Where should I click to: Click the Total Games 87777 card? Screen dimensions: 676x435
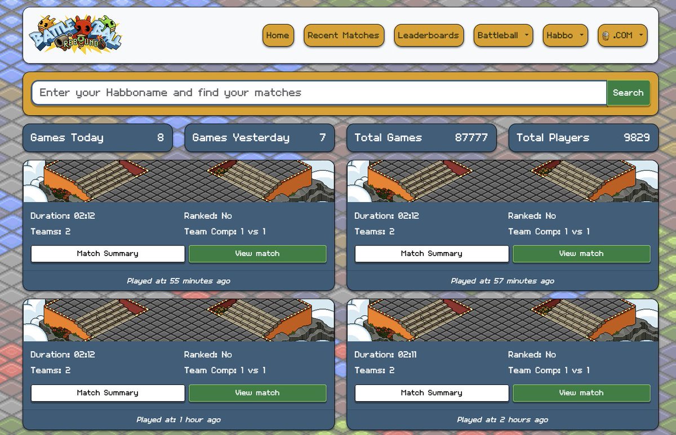tap(421, 138)
